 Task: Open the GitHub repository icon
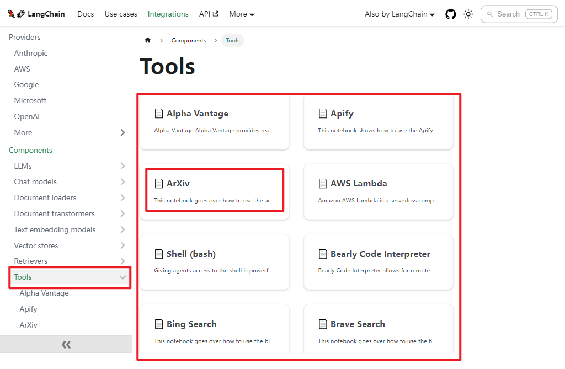coord(451,14)
